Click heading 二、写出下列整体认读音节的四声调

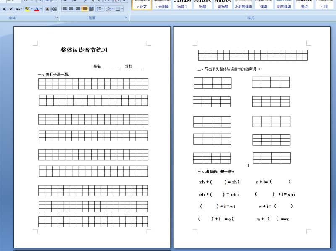tap(228, 69)
